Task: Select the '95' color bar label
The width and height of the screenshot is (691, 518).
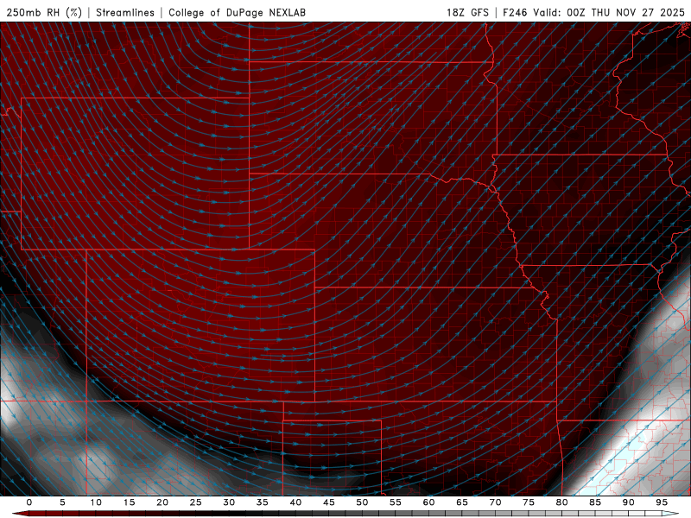Action: click(662, 502)
